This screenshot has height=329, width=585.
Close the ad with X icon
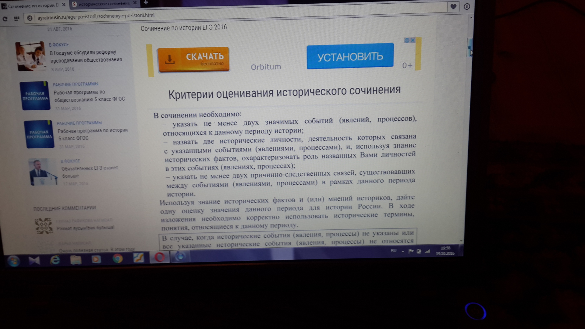pos(413,40)
